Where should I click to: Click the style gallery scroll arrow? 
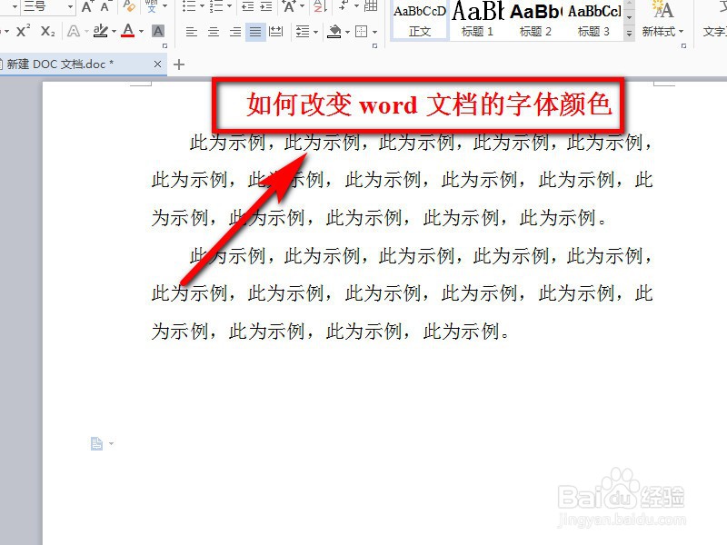click(x=631, y=15)
